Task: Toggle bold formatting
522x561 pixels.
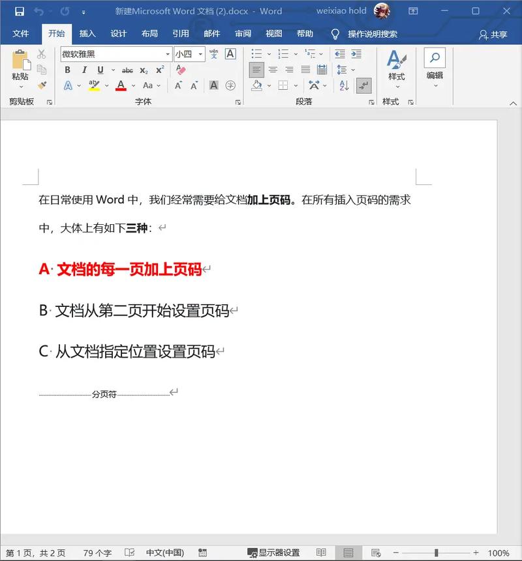Action: 67,69
